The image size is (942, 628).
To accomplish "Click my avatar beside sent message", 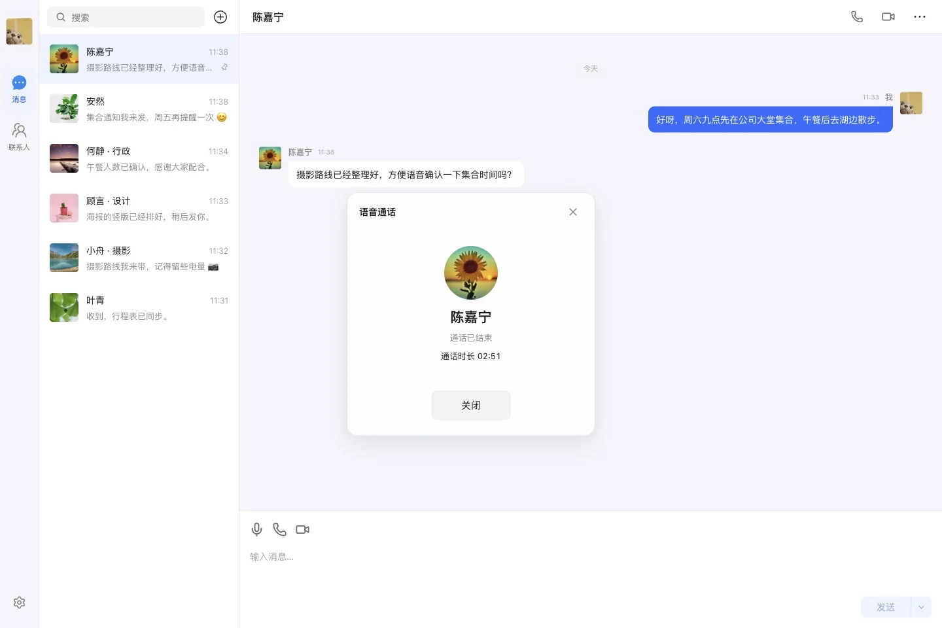I will [x=911, y=103].
